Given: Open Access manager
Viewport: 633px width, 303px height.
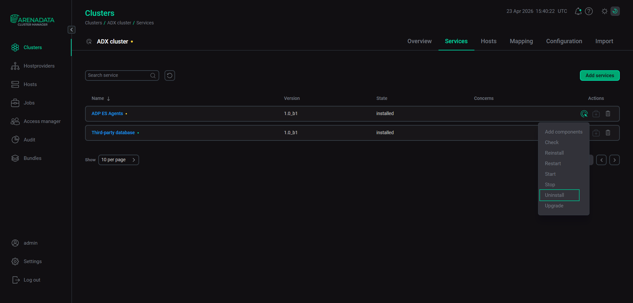Looking at the screenshot, I should click(36, 121).
